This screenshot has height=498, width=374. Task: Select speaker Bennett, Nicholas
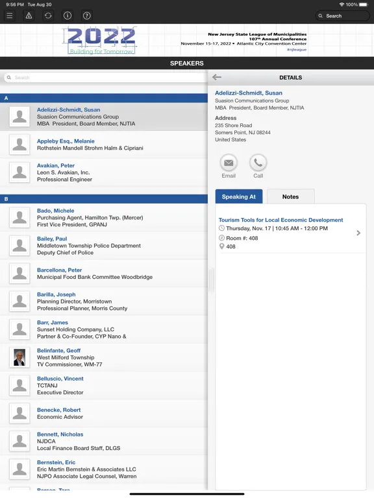[104, 441]
